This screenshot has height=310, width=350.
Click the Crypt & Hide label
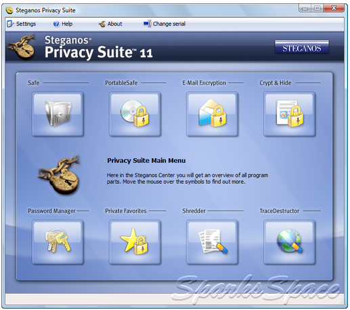coord(276,83)
